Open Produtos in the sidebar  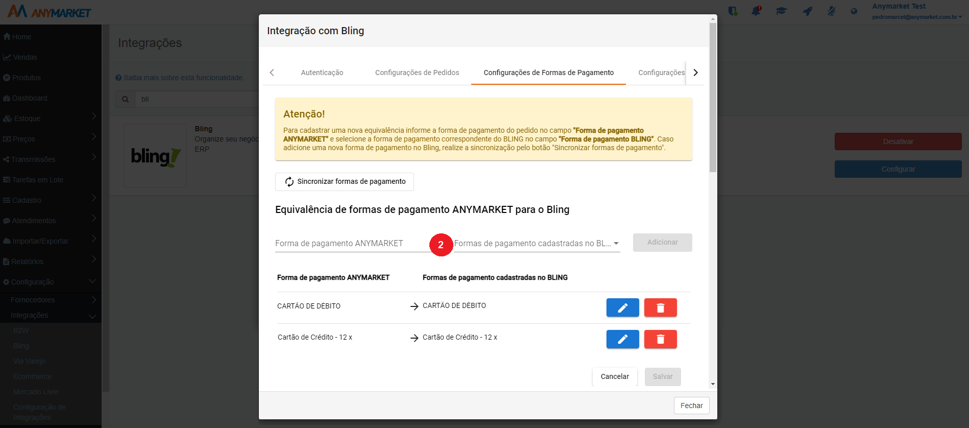[22, 78]
